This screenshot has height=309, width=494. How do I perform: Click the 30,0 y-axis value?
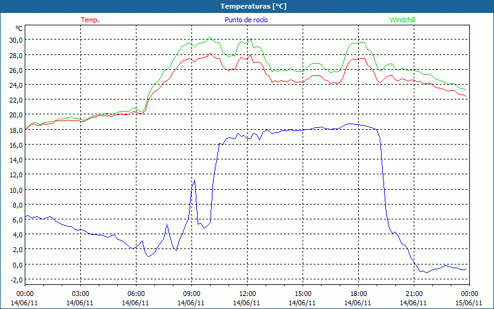point(17,40)
